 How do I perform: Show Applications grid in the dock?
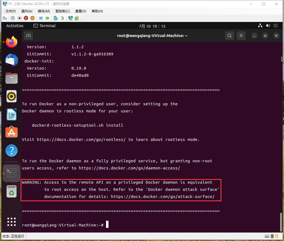click(x=12, y=222)
